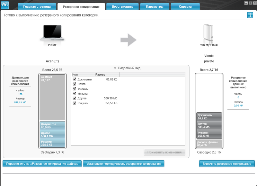Collapse the Подробный вид detailed view
The image size is (257, 186).
(127, 68)
